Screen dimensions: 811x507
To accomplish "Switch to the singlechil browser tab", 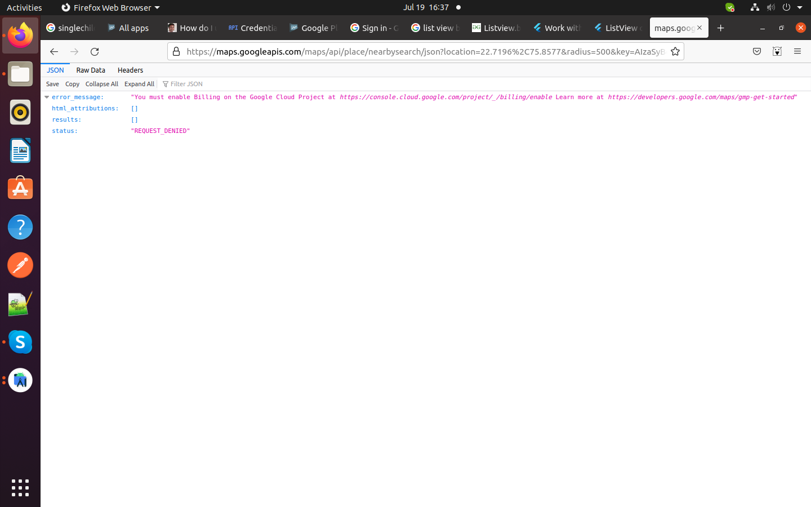I will pyautogui.click(x=70, y=28).
